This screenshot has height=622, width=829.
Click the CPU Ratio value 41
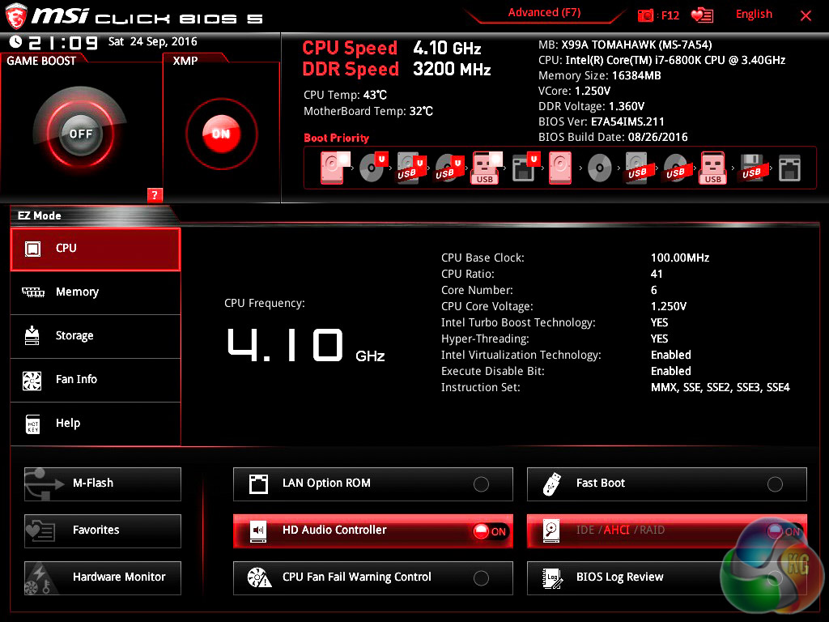(x=657, y=274)
